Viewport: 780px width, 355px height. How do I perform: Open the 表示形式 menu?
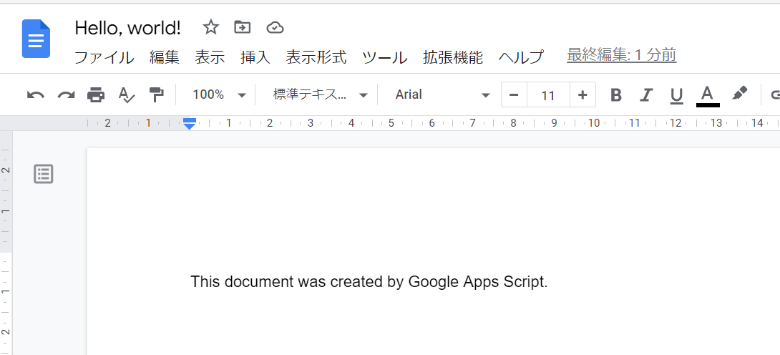(x=316, y=57)
